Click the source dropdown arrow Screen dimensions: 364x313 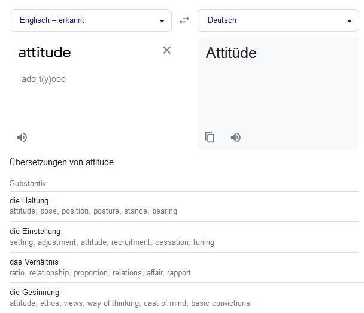[162, 21]
